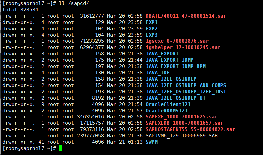Screen dimensions: 263x155
Task: Click the JAVA_EXPORT_JDMP directory name
Action: [x=170, y=60]
